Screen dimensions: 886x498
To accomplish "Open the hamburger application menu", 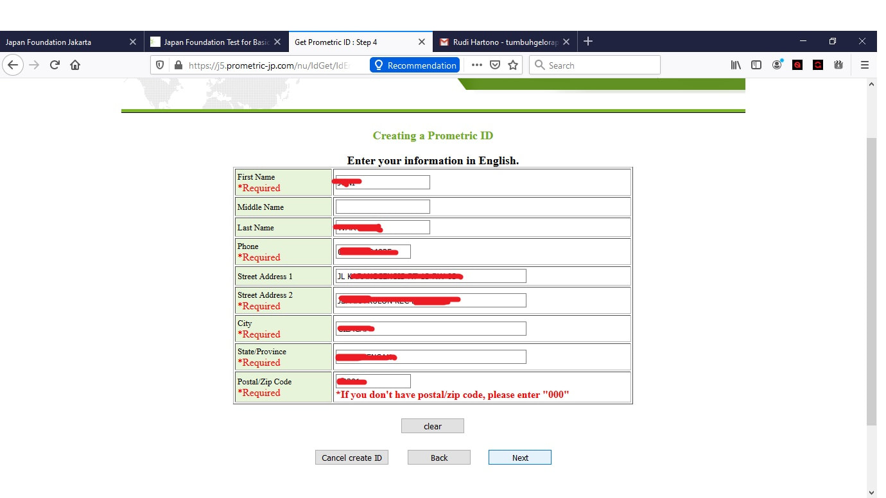I will (x=865, y=65).
